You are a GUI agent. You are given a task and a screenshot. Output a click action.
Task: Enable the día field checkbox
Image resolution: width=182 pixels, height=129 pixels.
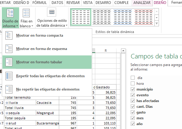click(133, 78)
